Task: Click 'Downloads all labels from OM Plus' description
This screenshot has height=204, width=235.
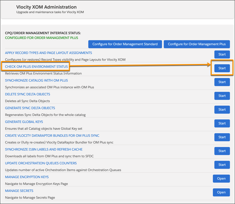Action: point(49,156)
